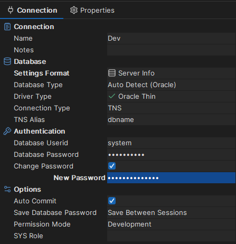Toggle the Auto Commit checkbox

(112, 201)
